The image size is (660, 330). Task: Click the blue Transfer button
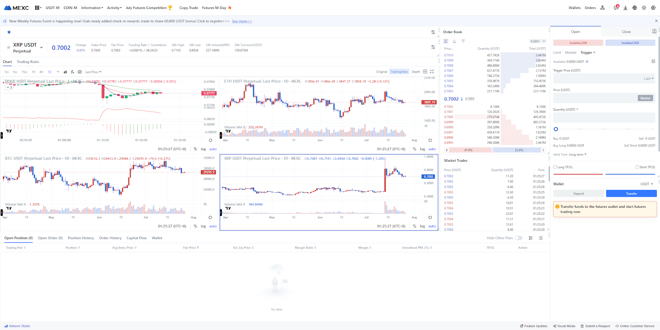coord(631,193)
